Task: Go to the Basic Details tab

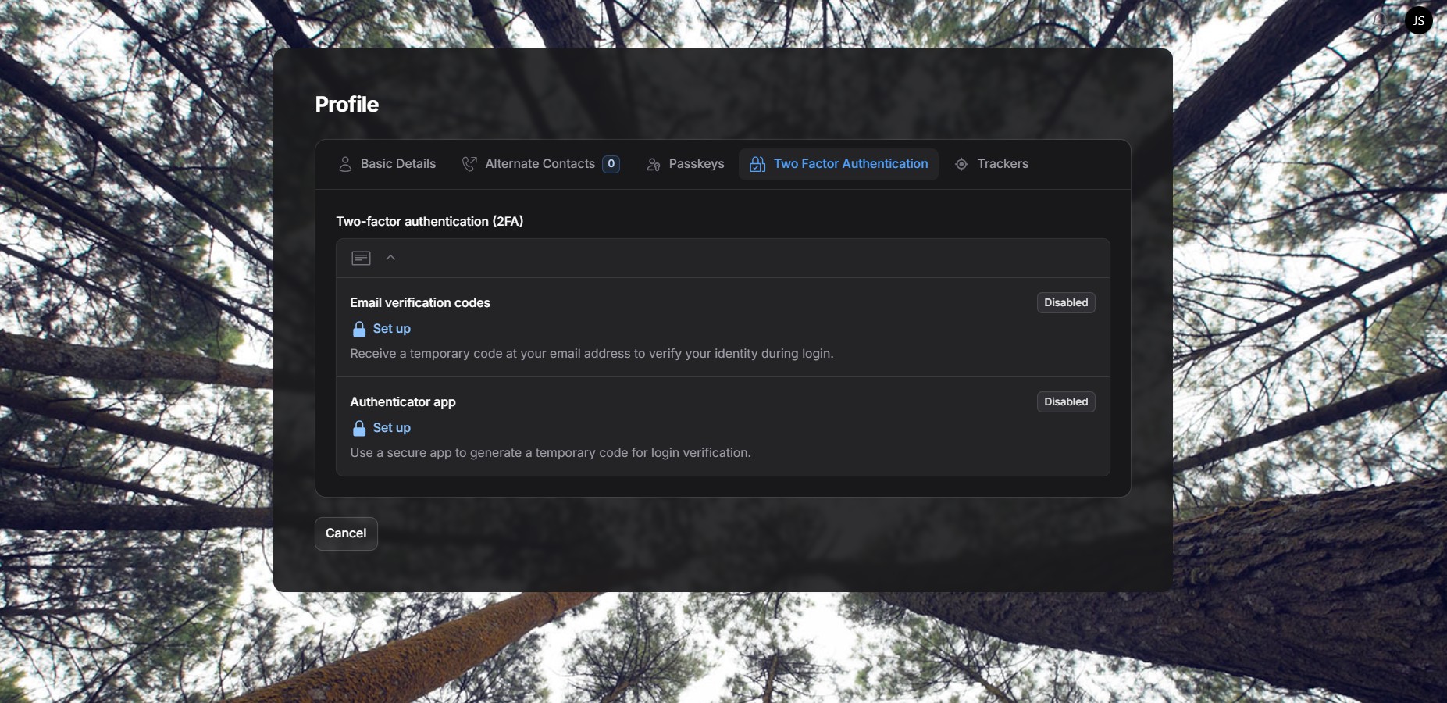Action: click(397, 164)
